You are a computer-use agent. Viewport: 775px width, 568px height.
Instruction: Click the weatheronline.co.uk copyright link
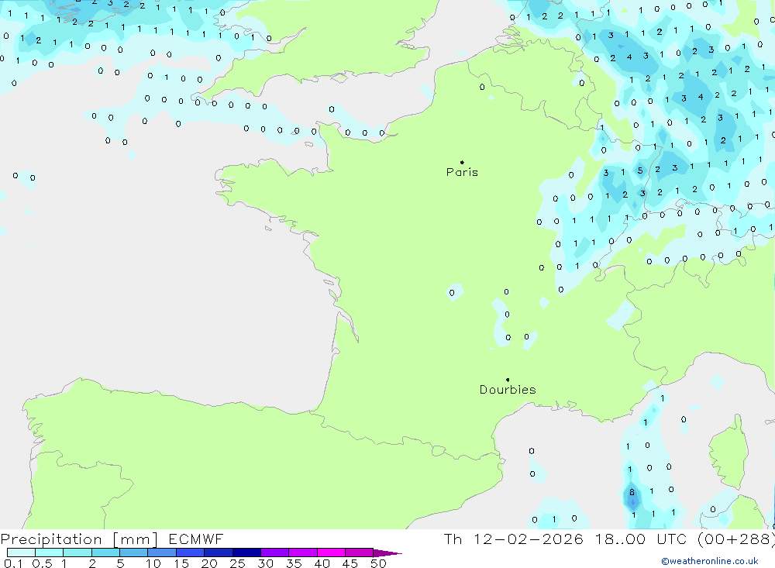710,561
